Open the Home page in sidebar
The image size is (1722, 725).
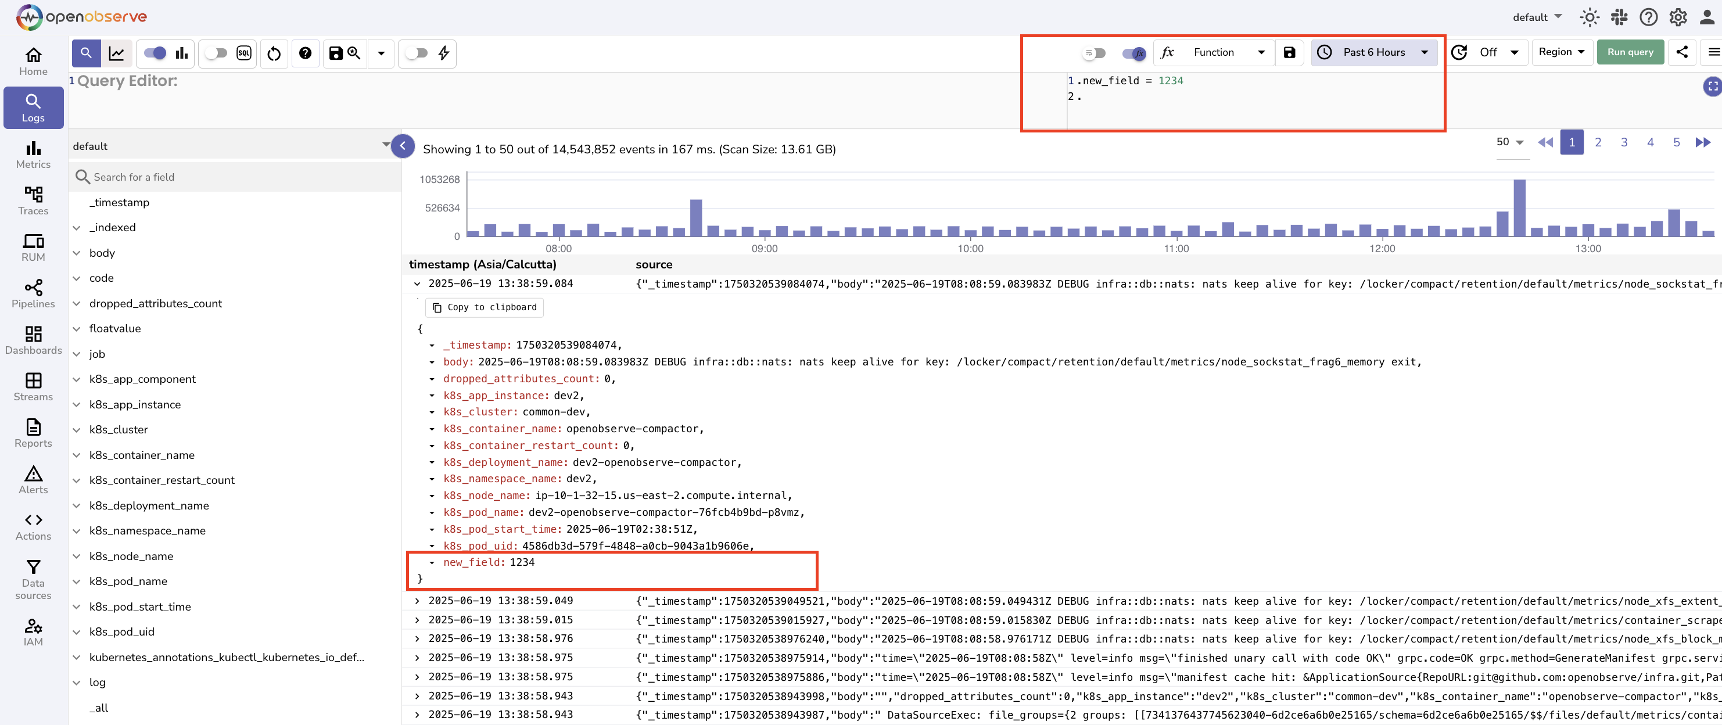point(33,62)
